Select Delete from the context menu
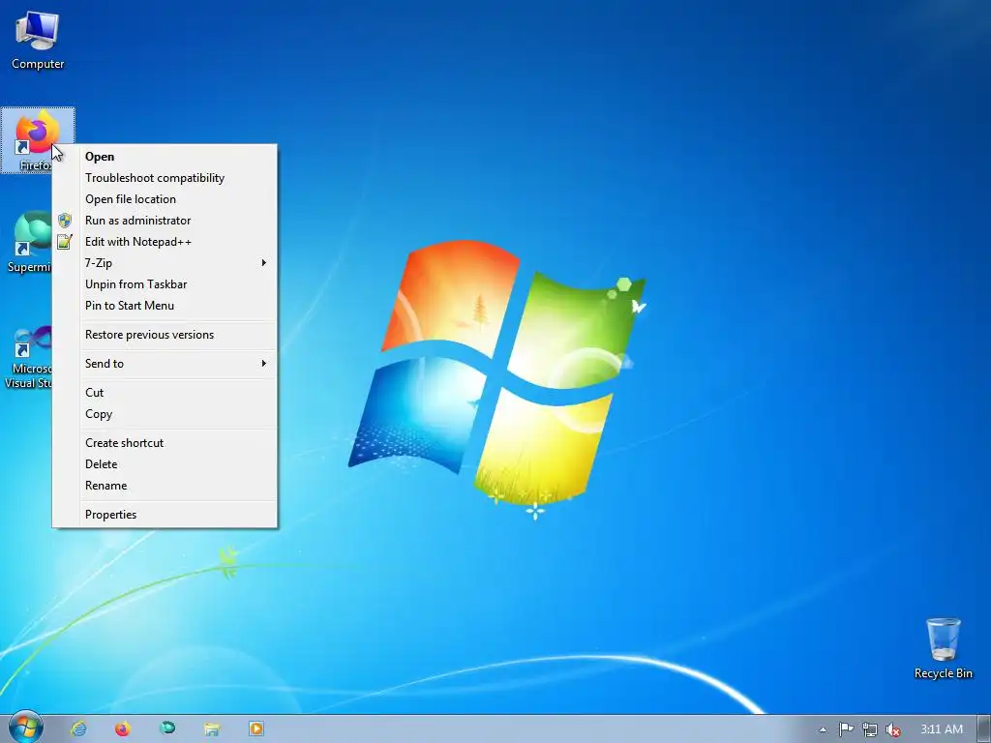991x743 pixels. [x=165, y=464]
